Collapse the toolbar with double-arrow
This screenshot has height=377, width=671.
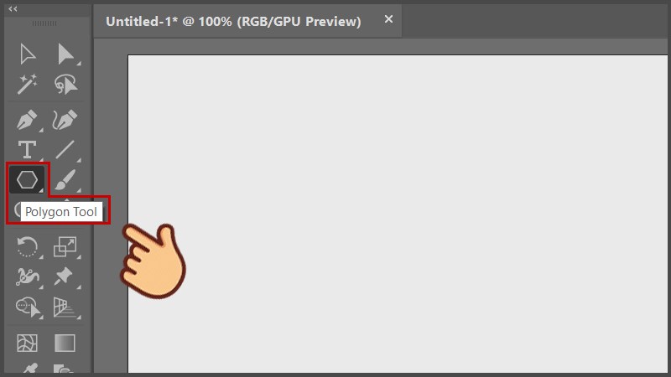pos(13,9)
